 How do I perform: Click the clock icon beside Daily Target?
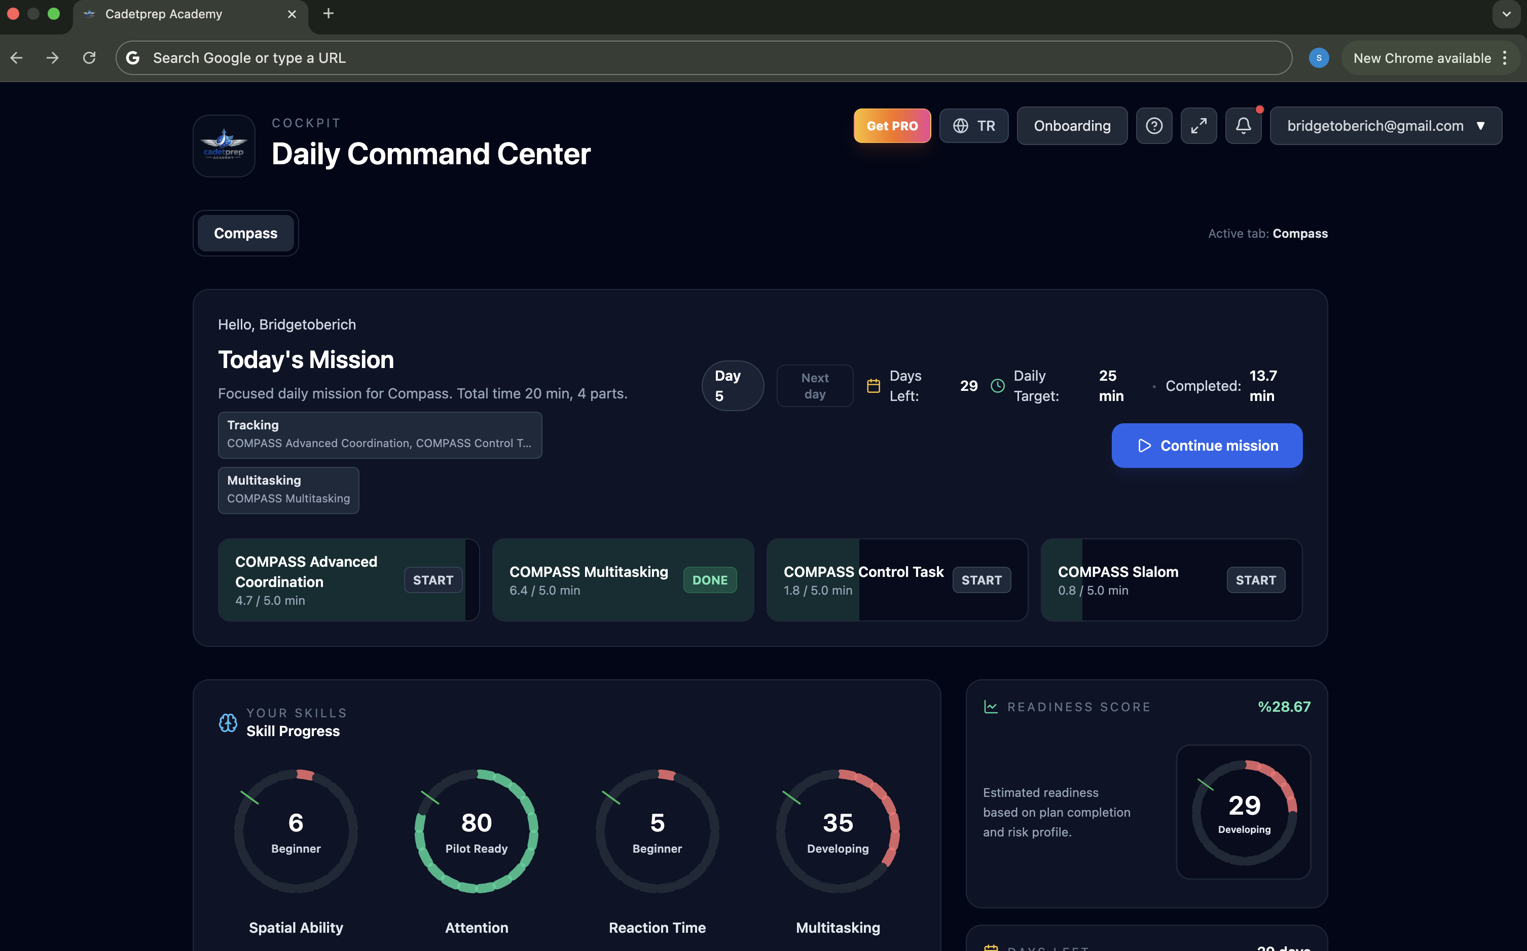click(997, 386)
